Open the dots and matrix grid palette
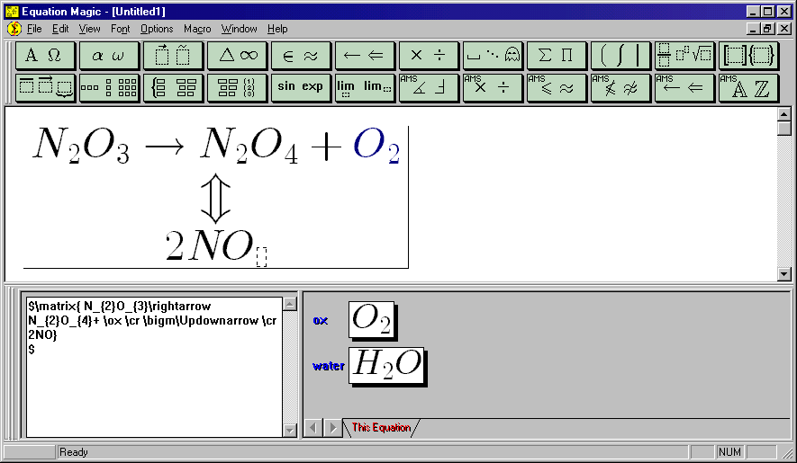The image size is (797, 463). pyautogui.click(x=109, y=88)
